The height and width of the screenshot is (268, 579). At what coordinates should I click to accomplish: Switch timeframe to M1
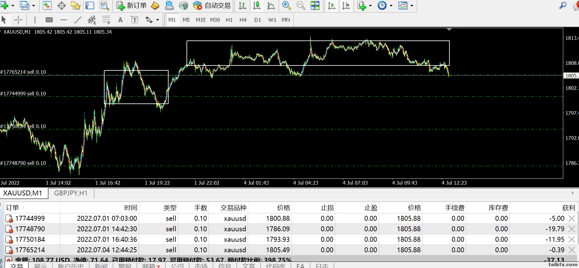click(172, 20)
